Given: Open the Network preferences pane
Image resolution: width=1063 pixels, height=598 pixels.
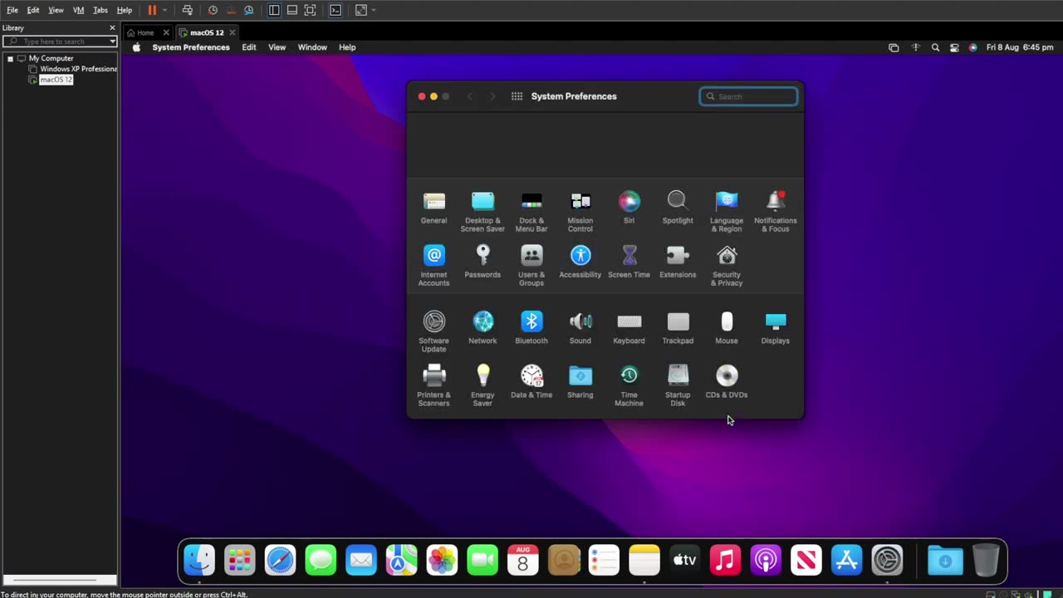Looking at the screenshot, I should pos(483,328).
